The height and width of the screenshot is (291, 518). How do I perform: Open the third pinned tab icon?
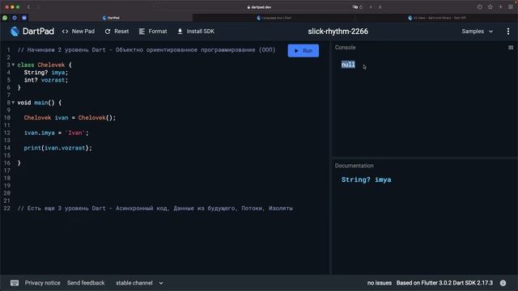click(x=24, y=18)
